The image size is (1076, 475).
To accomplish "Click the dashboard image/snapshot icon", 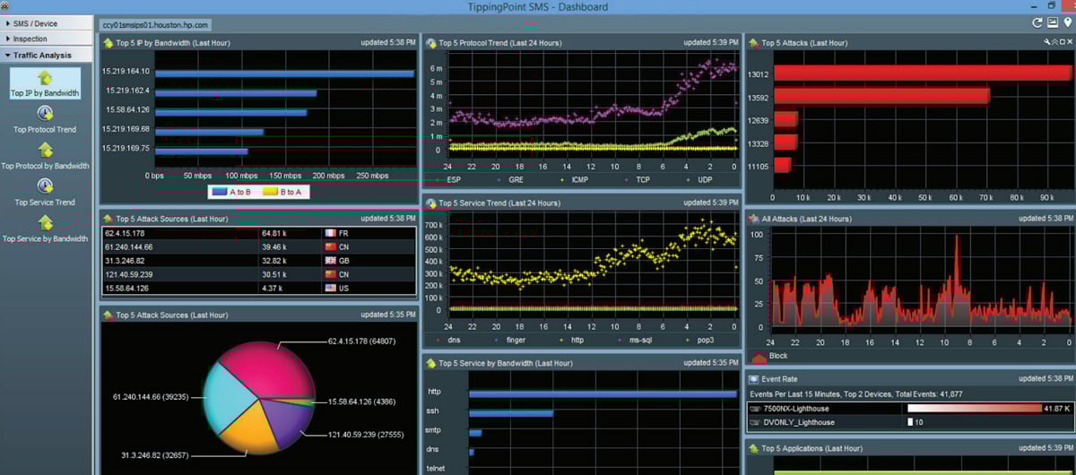I will click(1053, 23).
